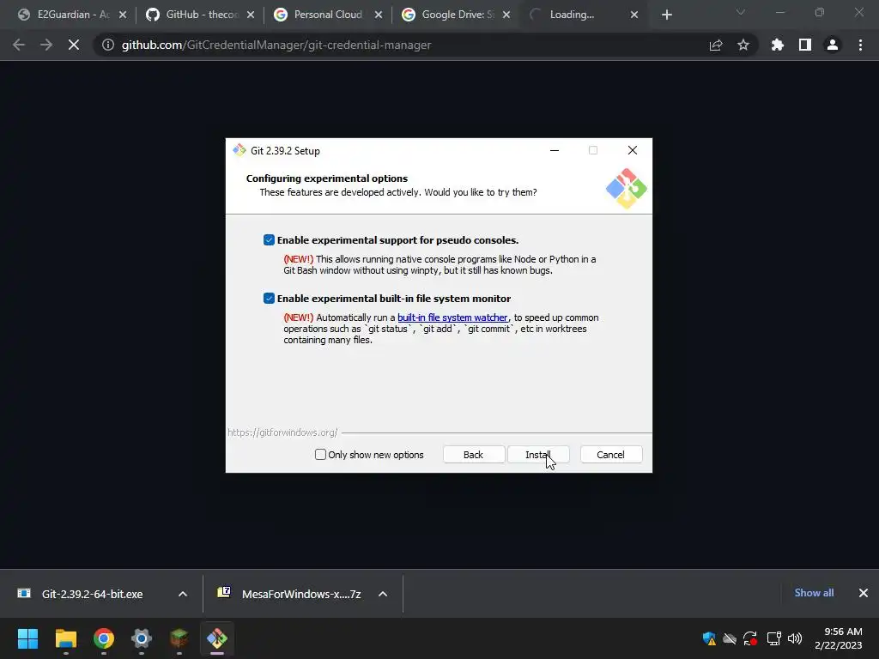Open the tab search dropdown in Chrome
The height and width of the screenshot is (659, 879).
(741, 12)
